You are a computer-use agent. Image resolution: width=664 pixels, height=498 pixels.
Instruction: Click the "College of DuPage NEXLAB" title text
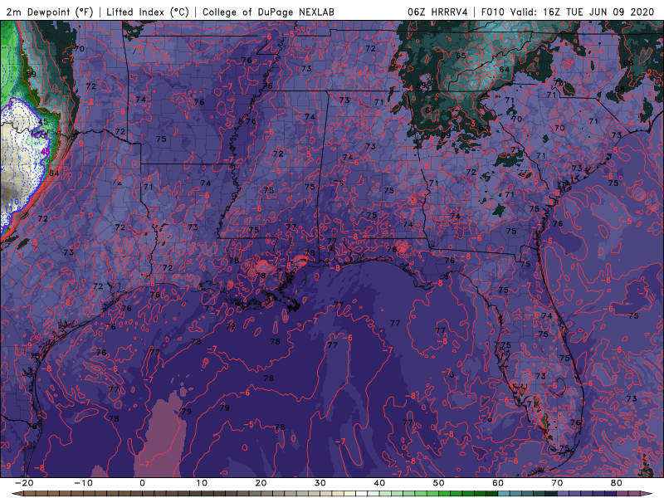point(268,12)
